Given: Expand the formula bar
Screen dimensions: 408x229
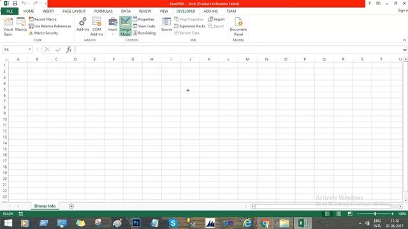Looking at the screenshot, I should (405, 50).
